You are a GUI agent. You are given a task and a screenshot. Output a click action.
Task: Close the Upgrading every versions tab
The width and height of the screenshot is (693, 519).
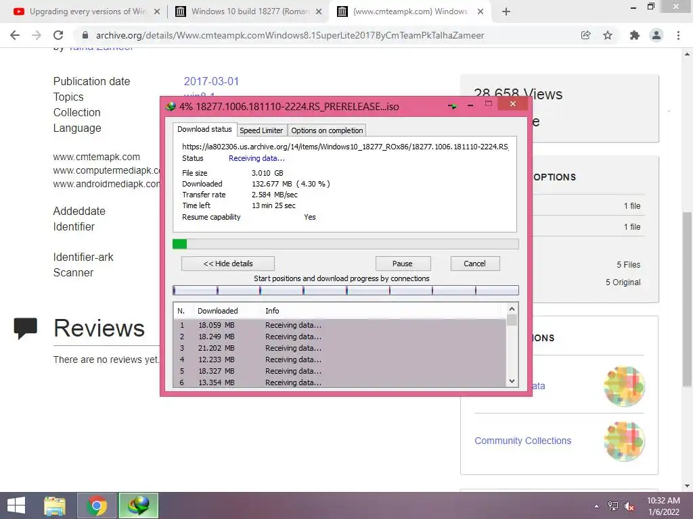point(157,11)
